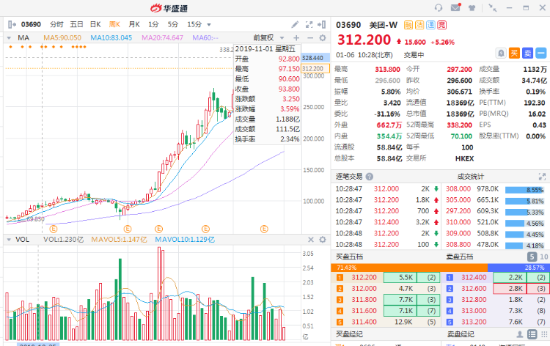Open customer service headset icon
This screenshot has width=550, height=346.
point(439,8)
